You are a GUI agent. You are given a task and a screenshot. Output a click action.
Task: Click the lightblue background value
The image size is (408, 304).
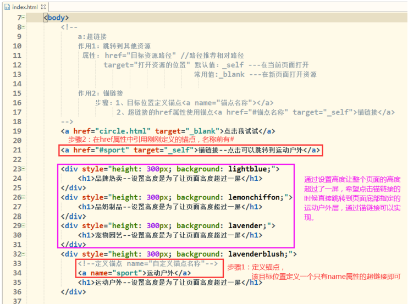coord(247,169)
